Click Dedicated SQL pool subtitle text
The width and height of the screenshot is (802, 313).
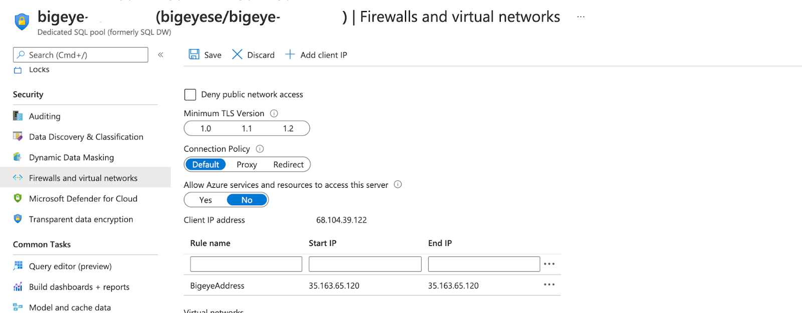pyautogui.click(x=104, y=32)
